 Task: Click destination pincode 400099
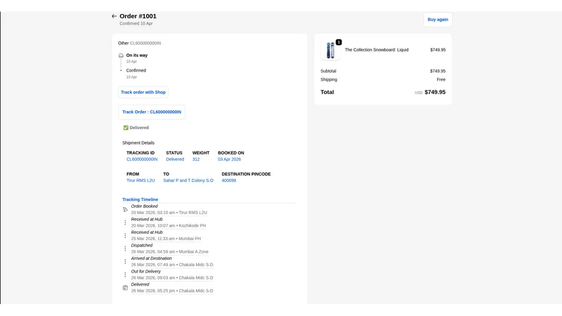(229, 180)
